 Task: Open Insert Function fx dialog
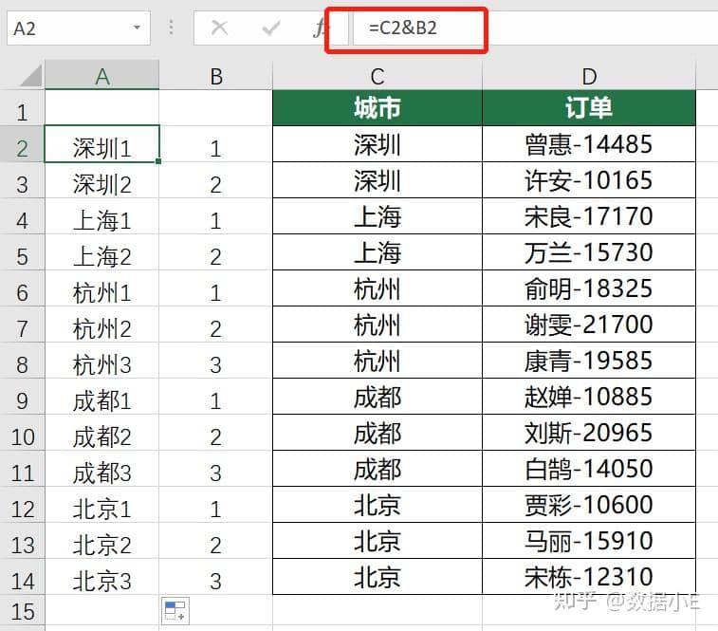[x=319, y=28]
